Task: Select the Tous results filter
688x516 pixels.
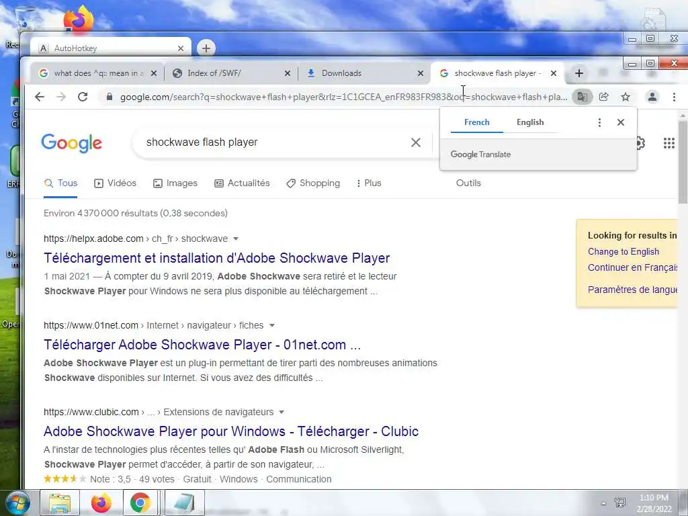Action: tap(60, 183)
